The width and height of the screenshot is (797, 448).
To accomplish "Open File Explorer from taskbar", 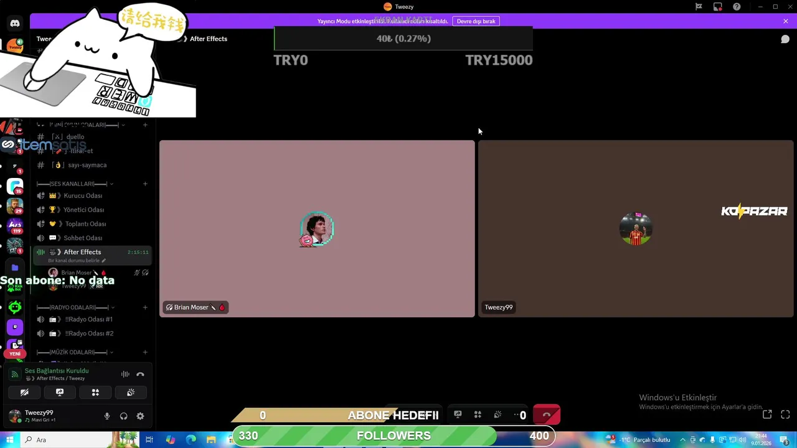I will point(211,440).
